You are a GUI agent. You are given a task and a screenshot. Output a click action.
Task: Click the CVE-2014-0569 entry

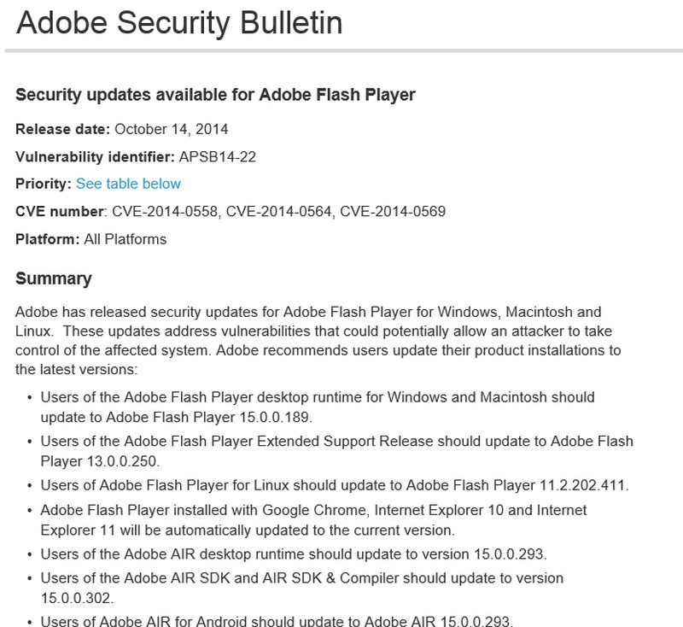pyautogui.click(x=393, y=211)
